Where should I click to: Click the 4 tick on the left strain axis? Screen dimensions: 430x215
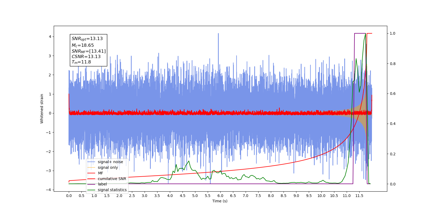tap(50, 37)
